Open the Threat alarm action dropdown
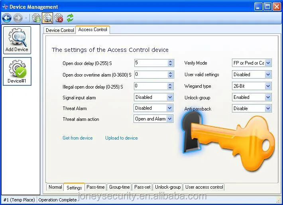This screenshot has width=283, height=205. pos(169,119)
